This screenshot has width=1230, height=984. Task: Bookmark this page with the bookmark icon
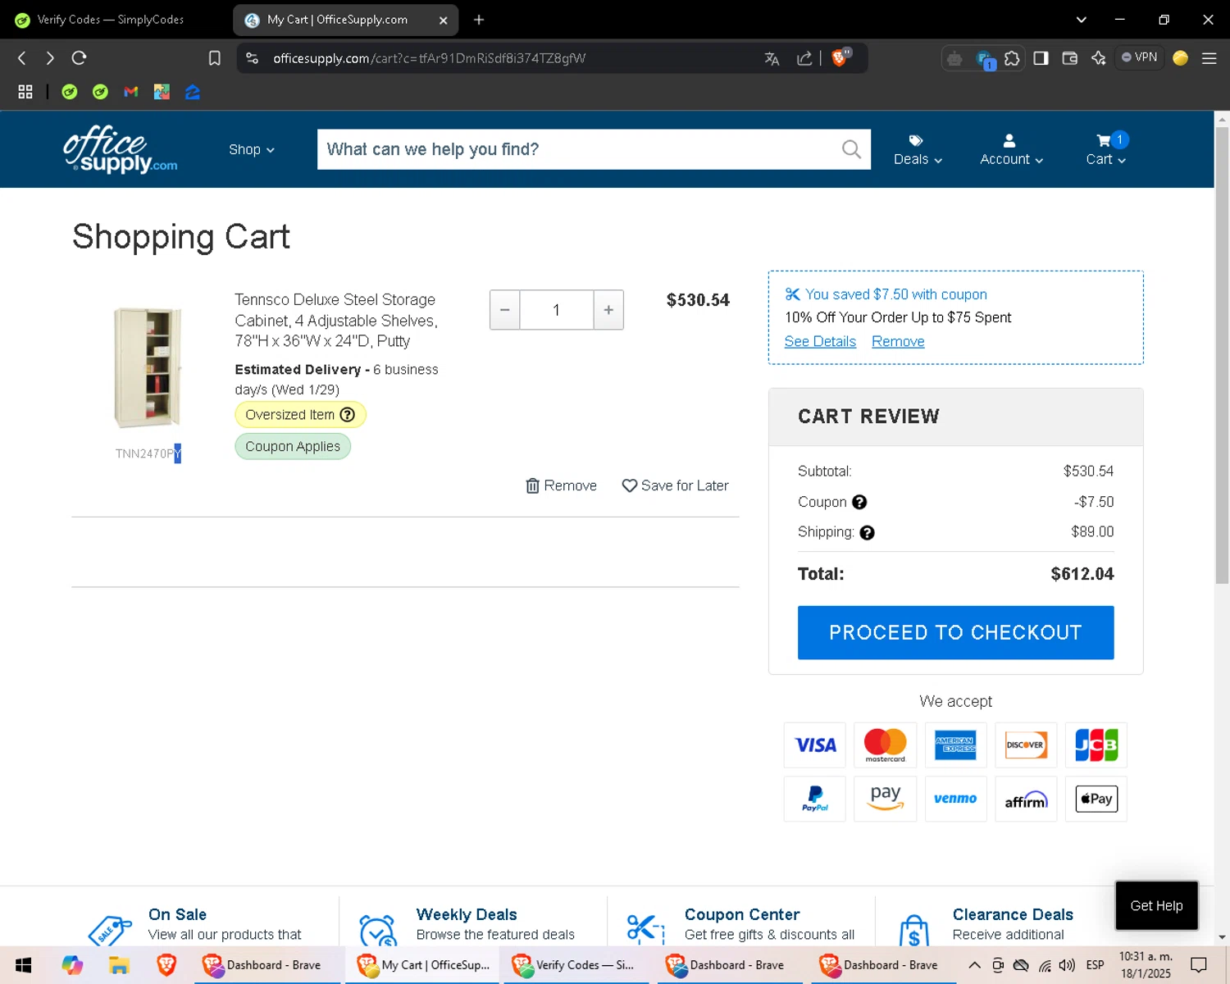[x=215, y=58]
